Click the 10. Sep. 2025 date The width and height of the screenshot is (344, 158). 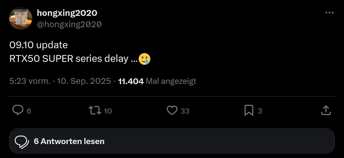coord(83,81)
